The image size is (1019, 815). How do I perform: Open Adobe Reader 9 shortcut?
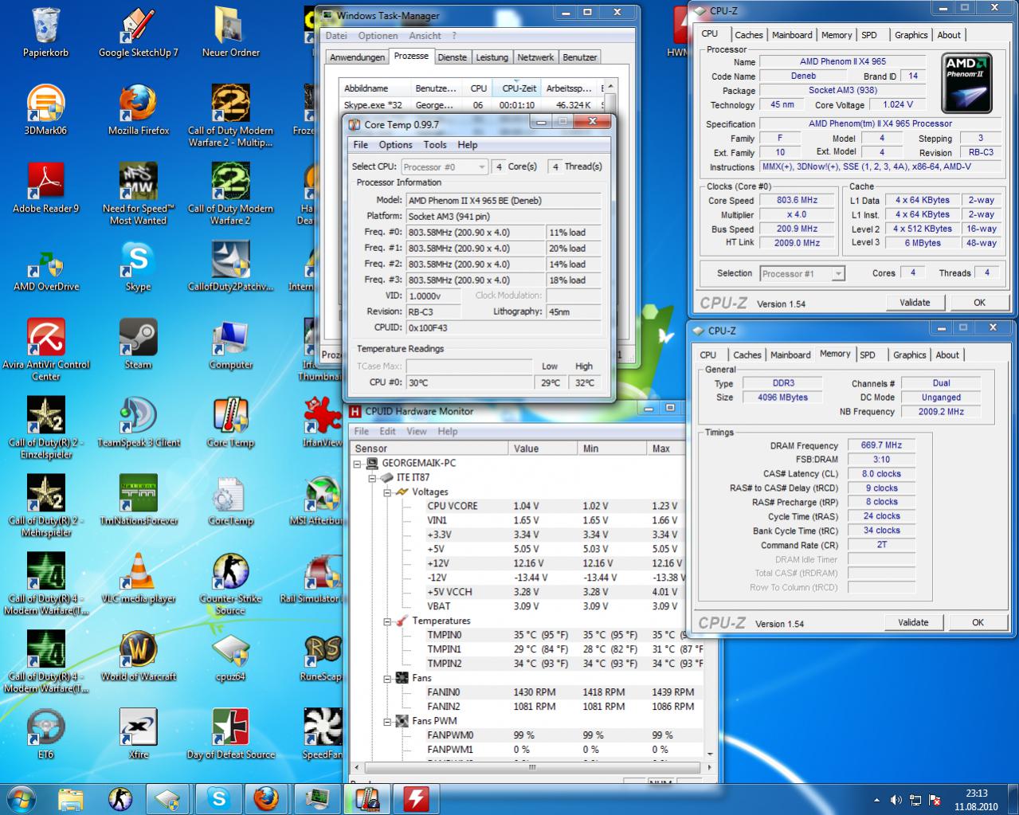45,188
